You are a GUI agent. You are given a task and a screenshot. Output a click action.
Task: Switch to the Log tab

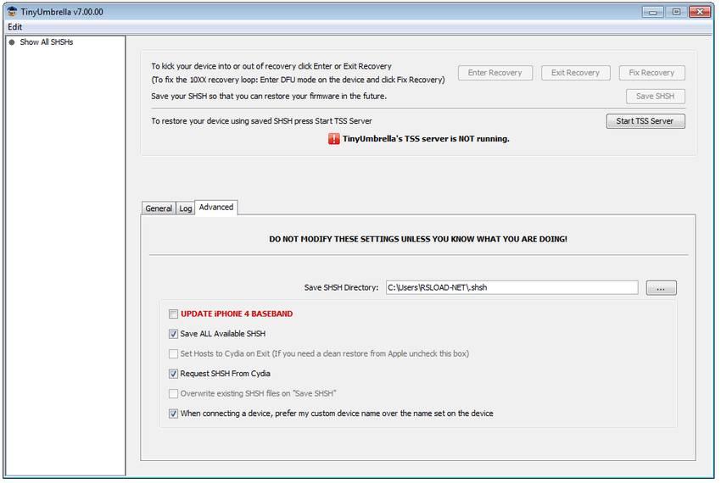pos(185,208)
